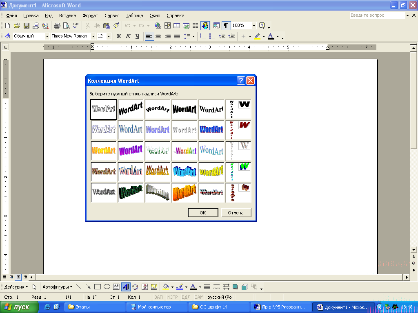Click the WordArt dialog help button

pos(241,80)
